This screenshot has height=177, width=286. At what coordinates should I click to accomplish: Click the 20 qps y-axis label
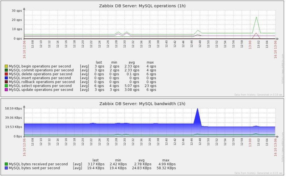pos(17,20)
